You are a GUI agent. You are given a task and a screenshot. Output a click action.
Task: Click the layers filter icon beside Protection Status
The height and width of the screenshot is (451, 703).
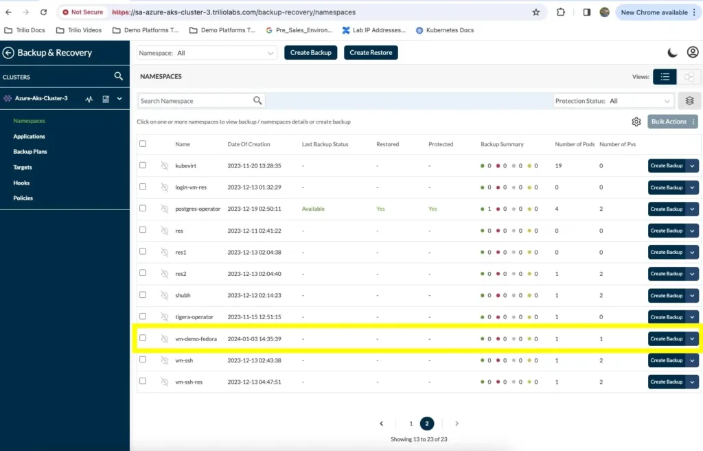[689, 101]
